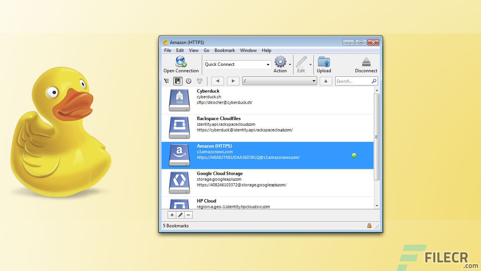Toggle the Bookmarks view button
481x271 pixels.
(x=177, y=81)
